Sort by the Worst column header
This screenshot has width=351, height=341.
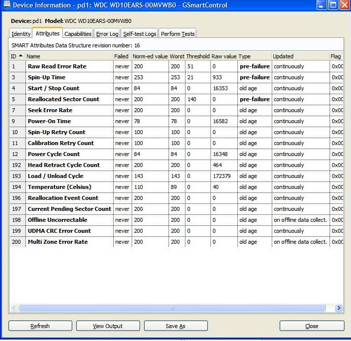177,56
